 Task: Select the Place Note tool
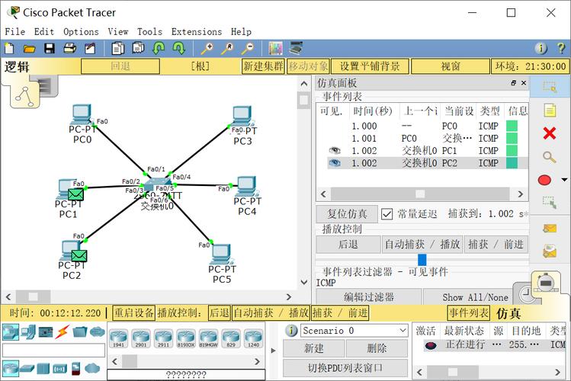[549, 110]
